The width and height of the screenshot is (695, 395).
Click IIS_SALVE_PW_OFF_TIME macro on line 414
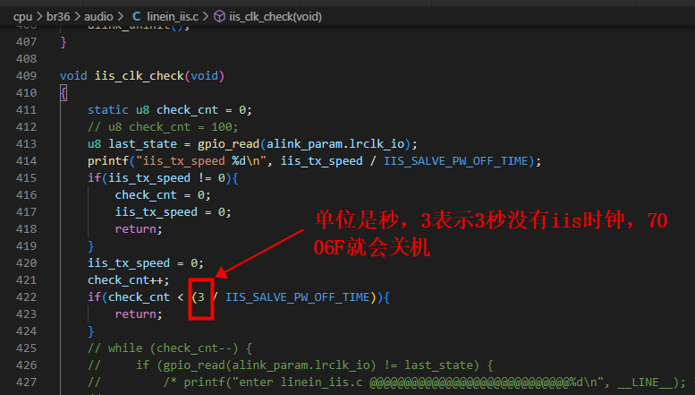pos(456,161)
